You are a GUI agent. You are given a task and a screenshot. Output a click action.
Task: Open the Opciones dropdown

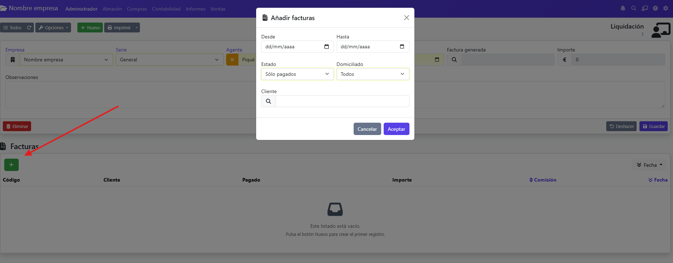[53, 27]
